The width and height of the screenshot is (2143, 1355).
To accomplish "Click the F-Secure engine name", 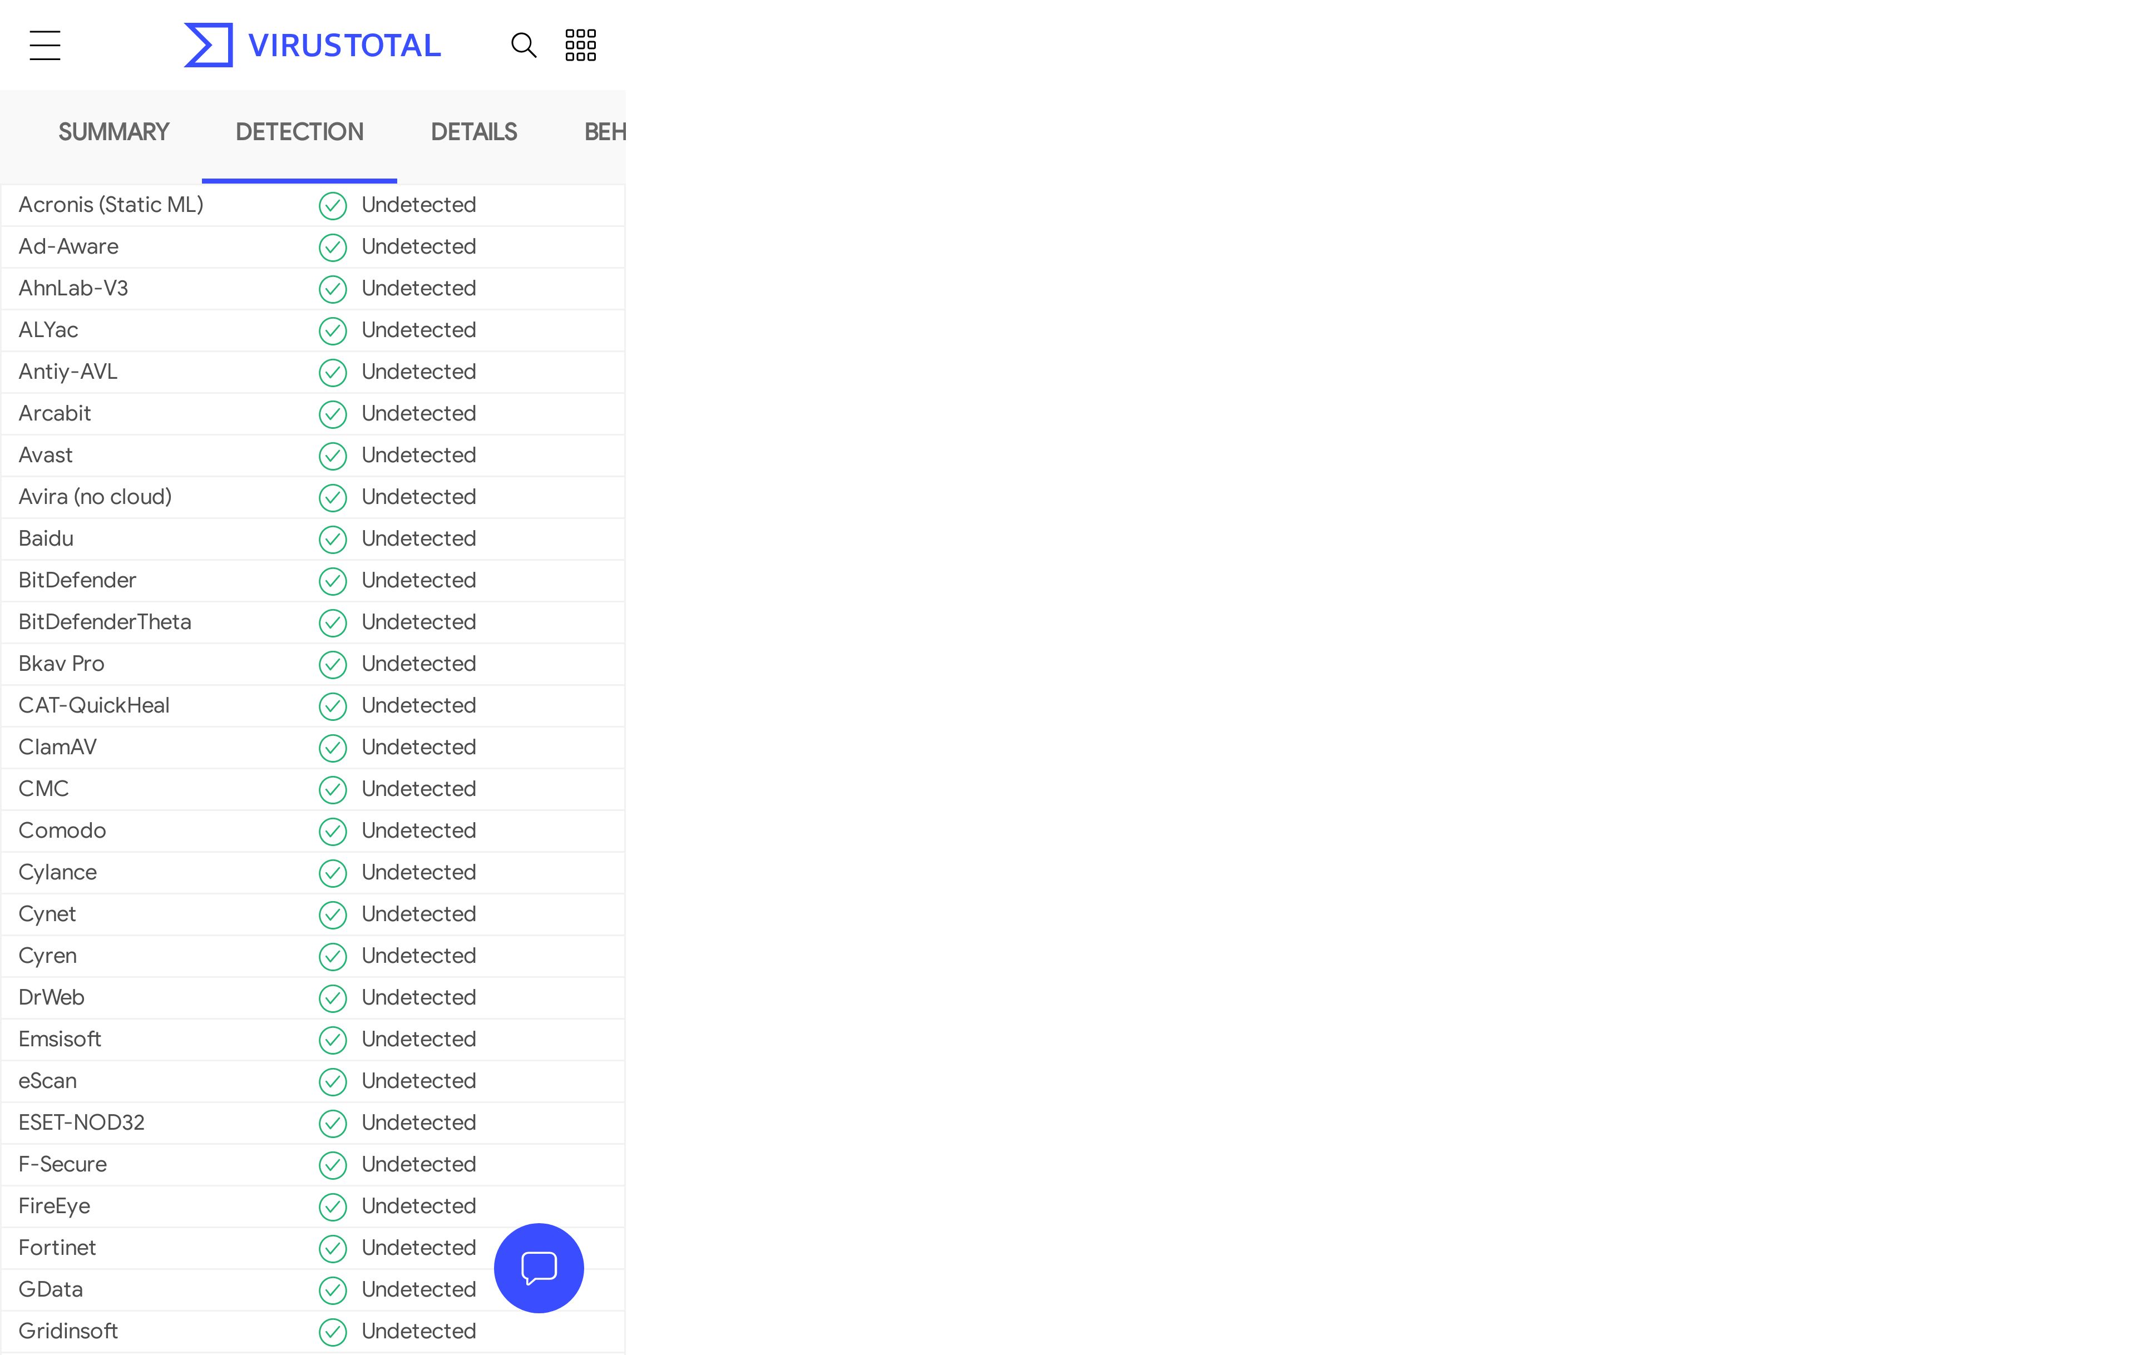I will click(x=62, y=1164).
